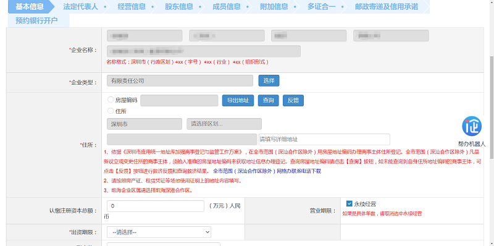Click the 查询 button
This screenshot has width=494, height=246.
[x=269, y=101]
